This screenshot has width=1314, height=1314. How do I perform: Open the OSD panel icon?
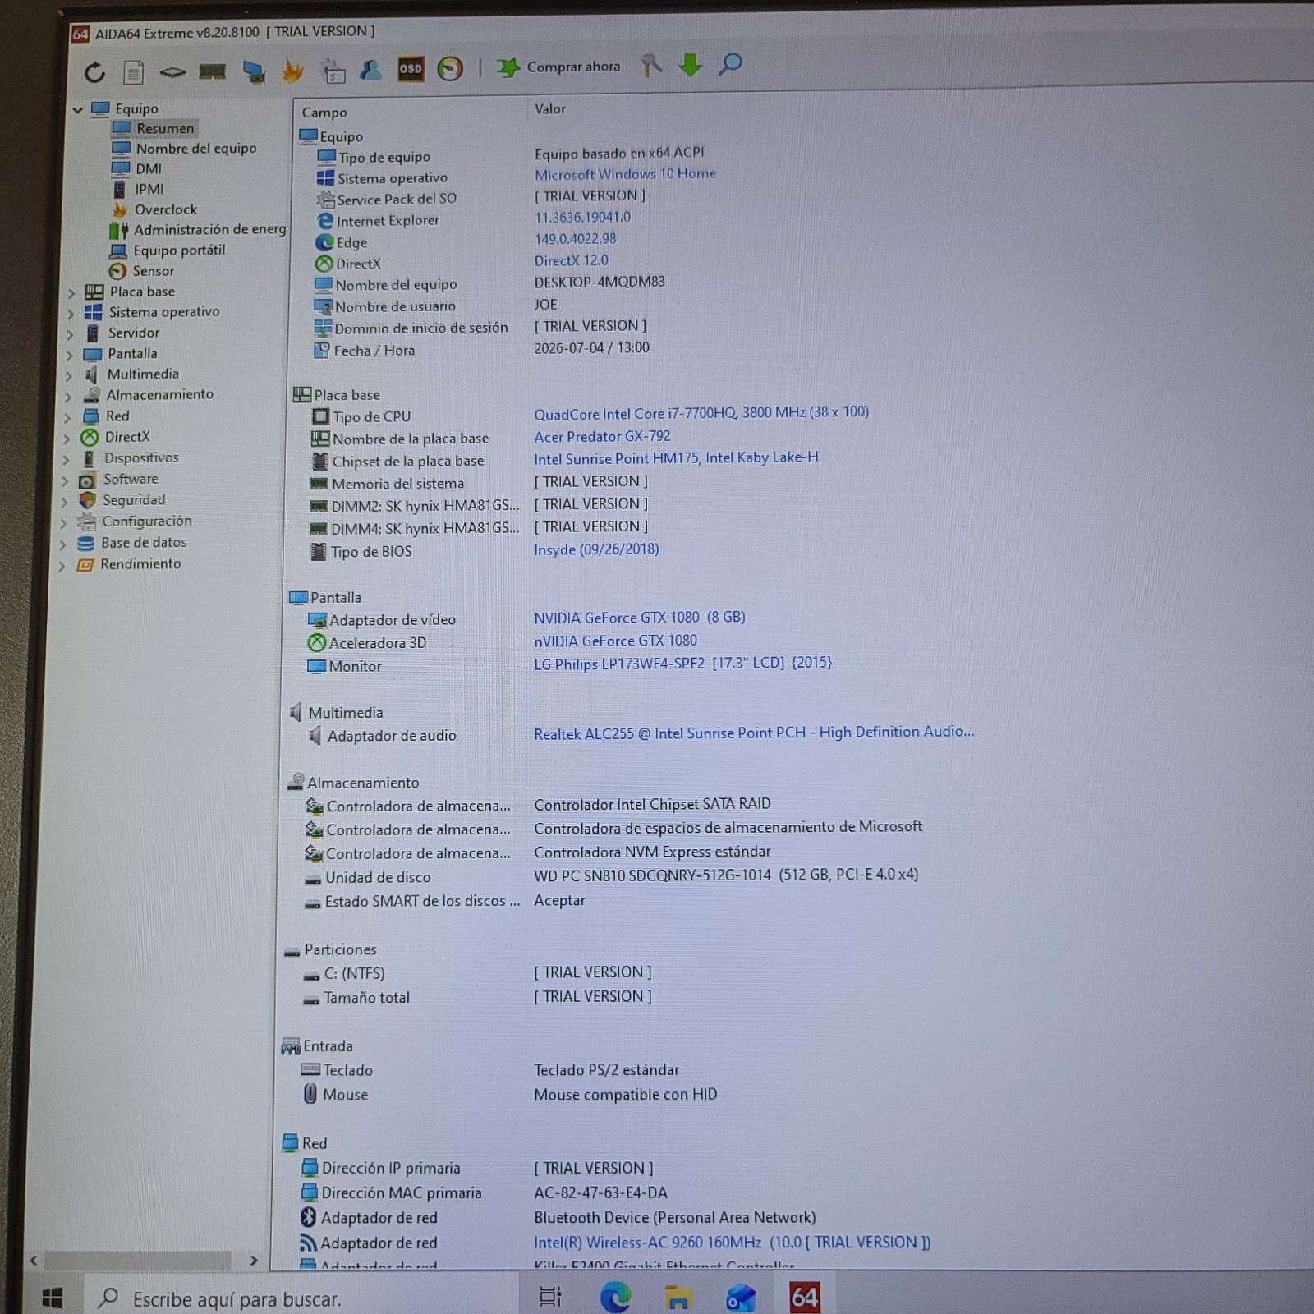(410, 69)
